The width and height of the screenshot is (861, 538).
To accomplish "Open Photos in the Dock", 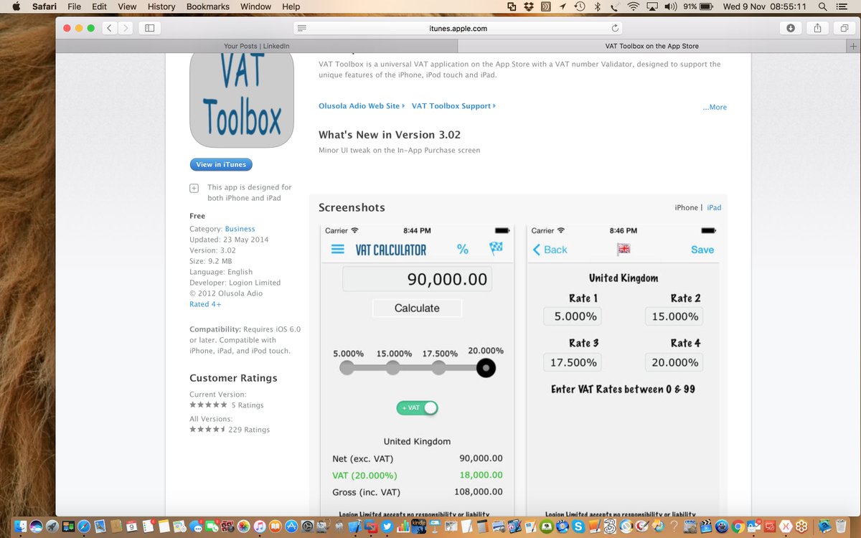I will (244, 526).
